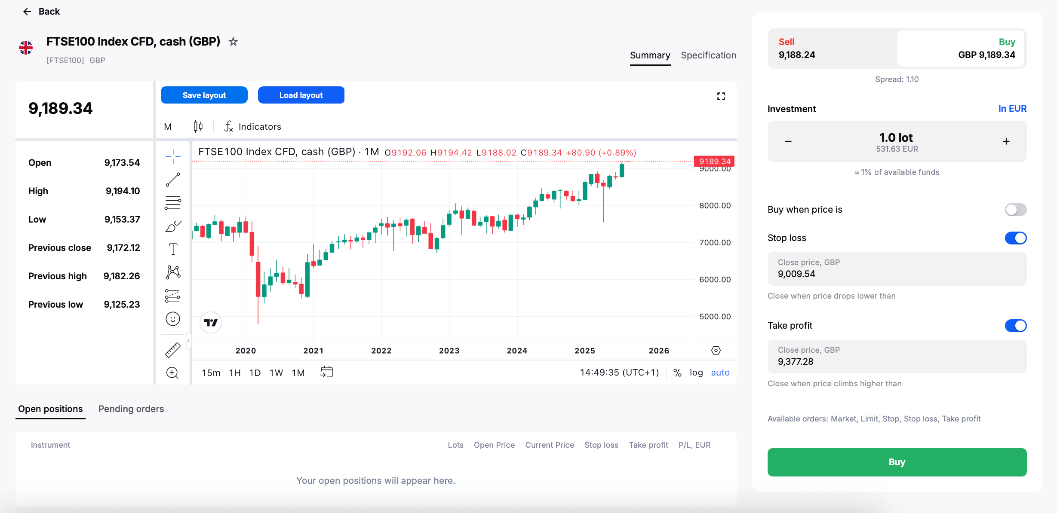Switch chart range to 1M
1057x513 pixels.
coord(298,373)
